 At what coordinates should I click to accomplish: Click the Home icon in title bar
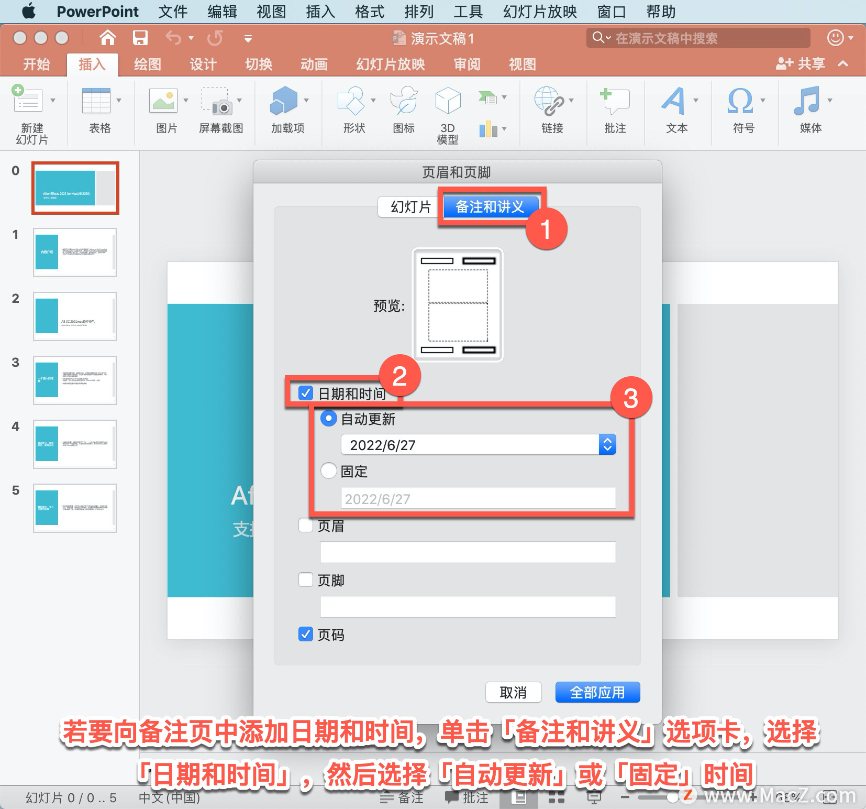(107, 38)
